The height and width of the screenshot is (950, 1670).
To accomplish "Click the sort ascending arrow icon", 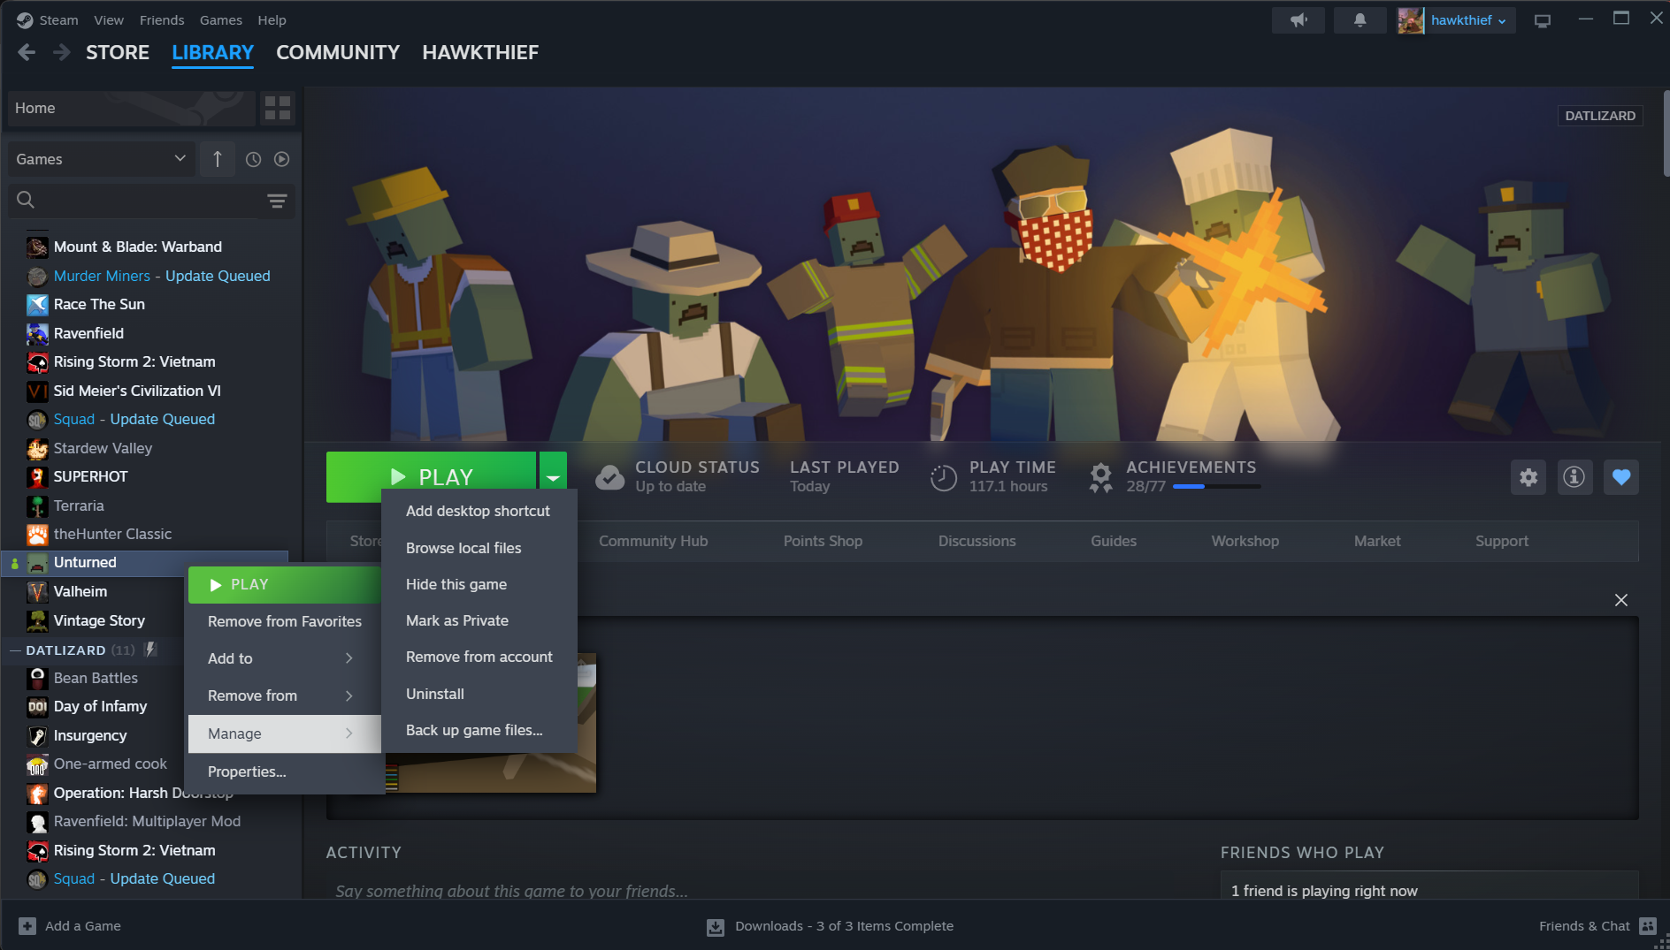I will [218, 159].
